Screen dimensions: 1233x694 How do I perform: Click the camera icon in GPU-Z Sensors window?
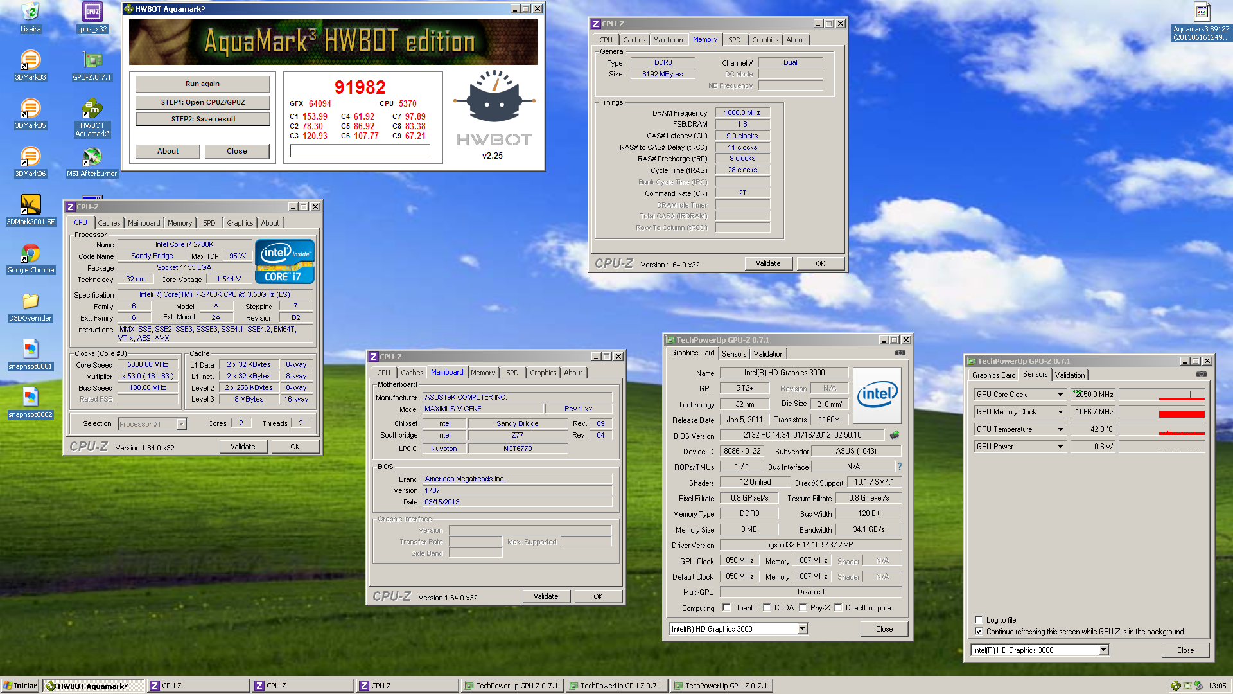click(1202, 374)
